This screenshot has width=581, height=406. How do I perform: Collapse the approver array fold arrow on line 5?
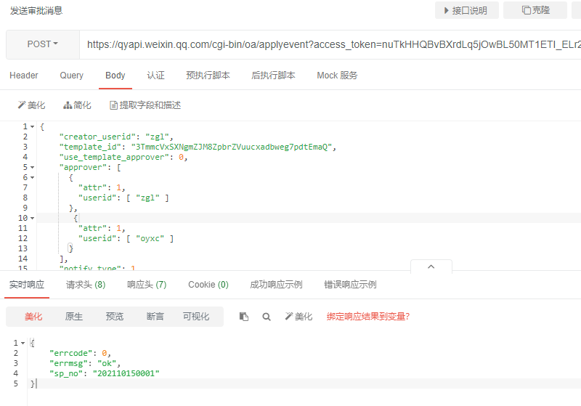(33, 168)
